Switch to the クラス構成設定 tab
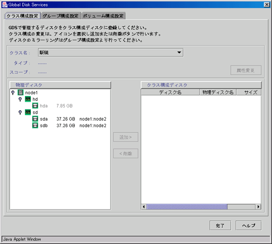The width and height of the screenshot is (272, 244). 22,16
